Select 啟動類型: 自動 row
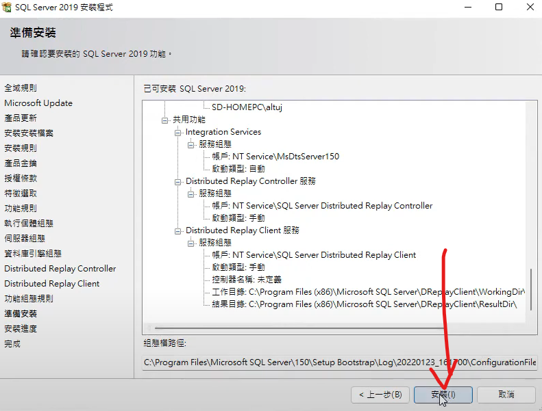The height and width of the screenshot is (411, 542). (238, 169)
